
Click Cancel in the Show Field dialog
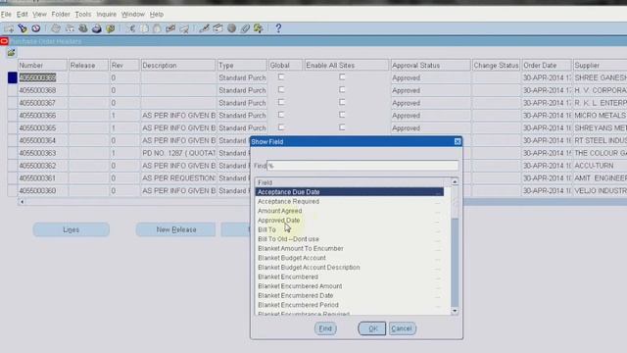[402, 328]
